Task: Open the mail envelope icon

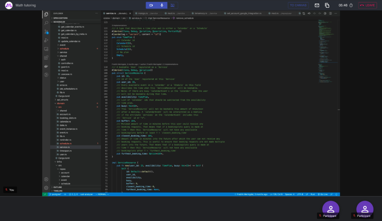Action: pyautogui.click(x=317, y=5)
